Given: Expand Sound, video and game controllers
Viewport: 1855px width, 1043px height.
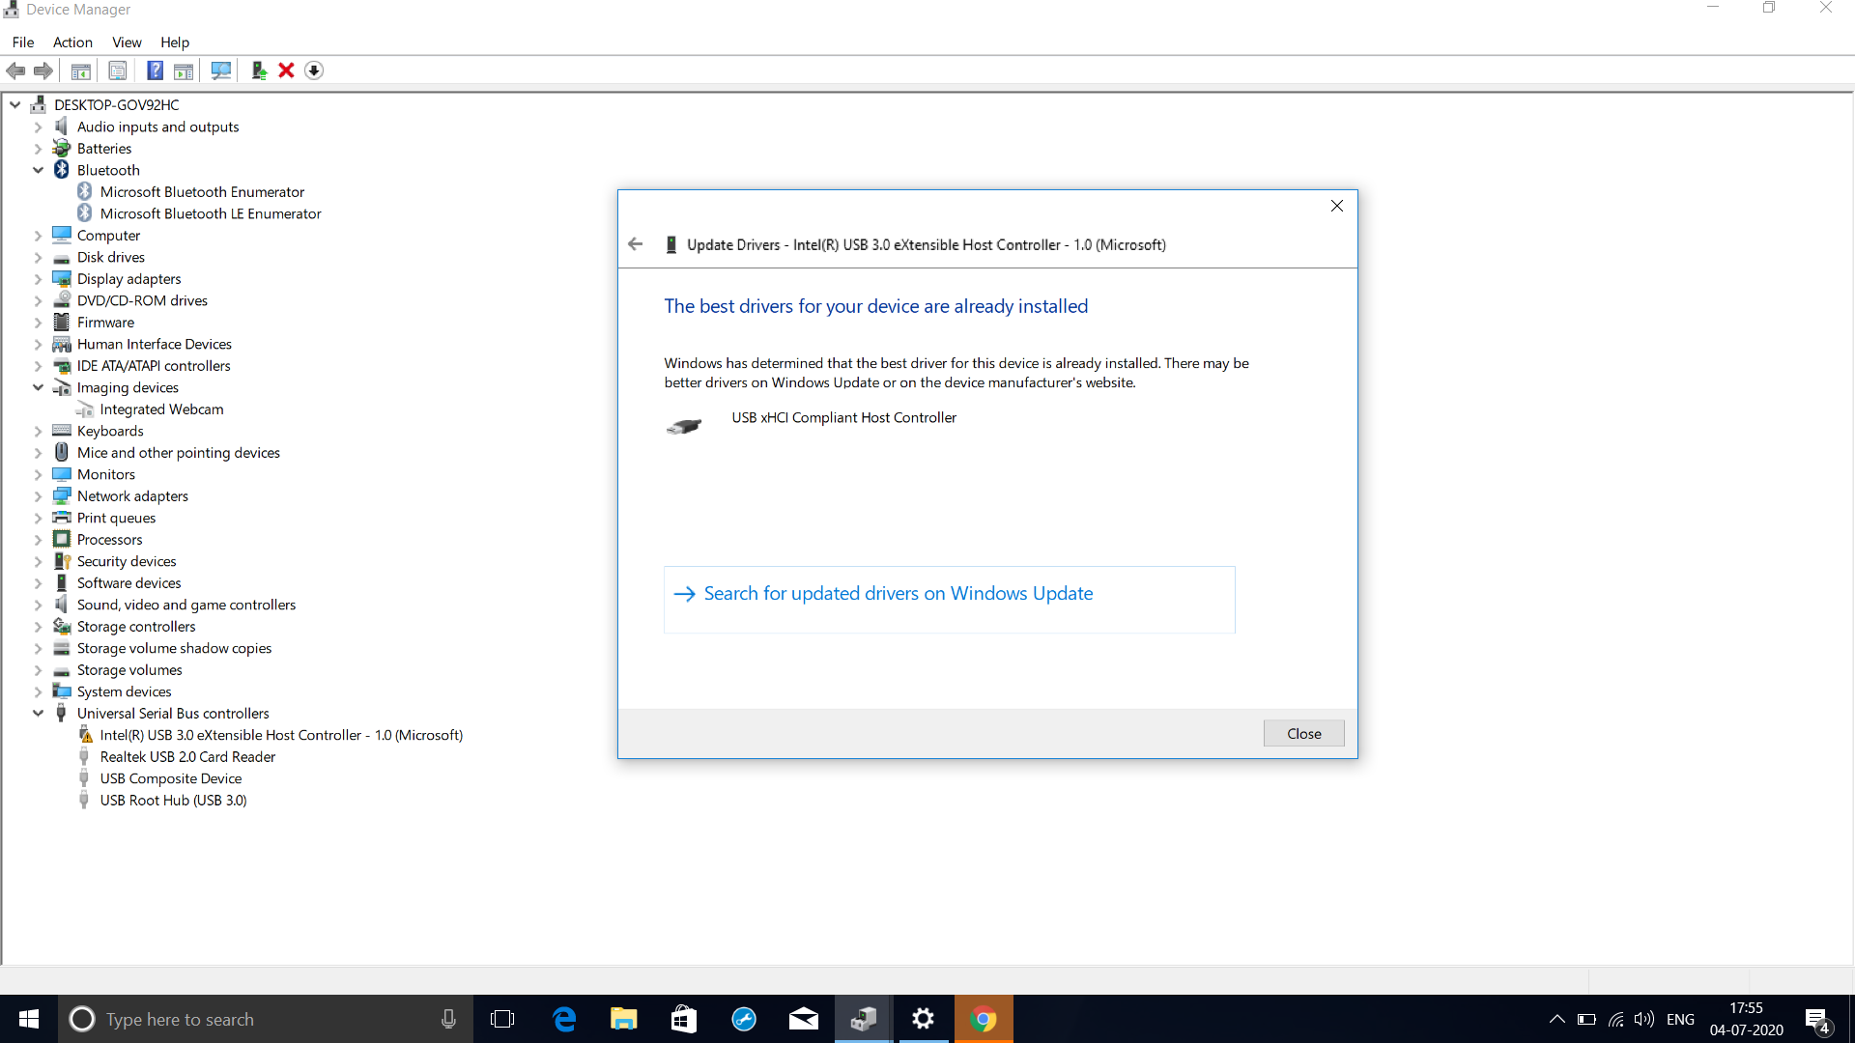Looking at the screenshot, I should (x=38, y=605).
